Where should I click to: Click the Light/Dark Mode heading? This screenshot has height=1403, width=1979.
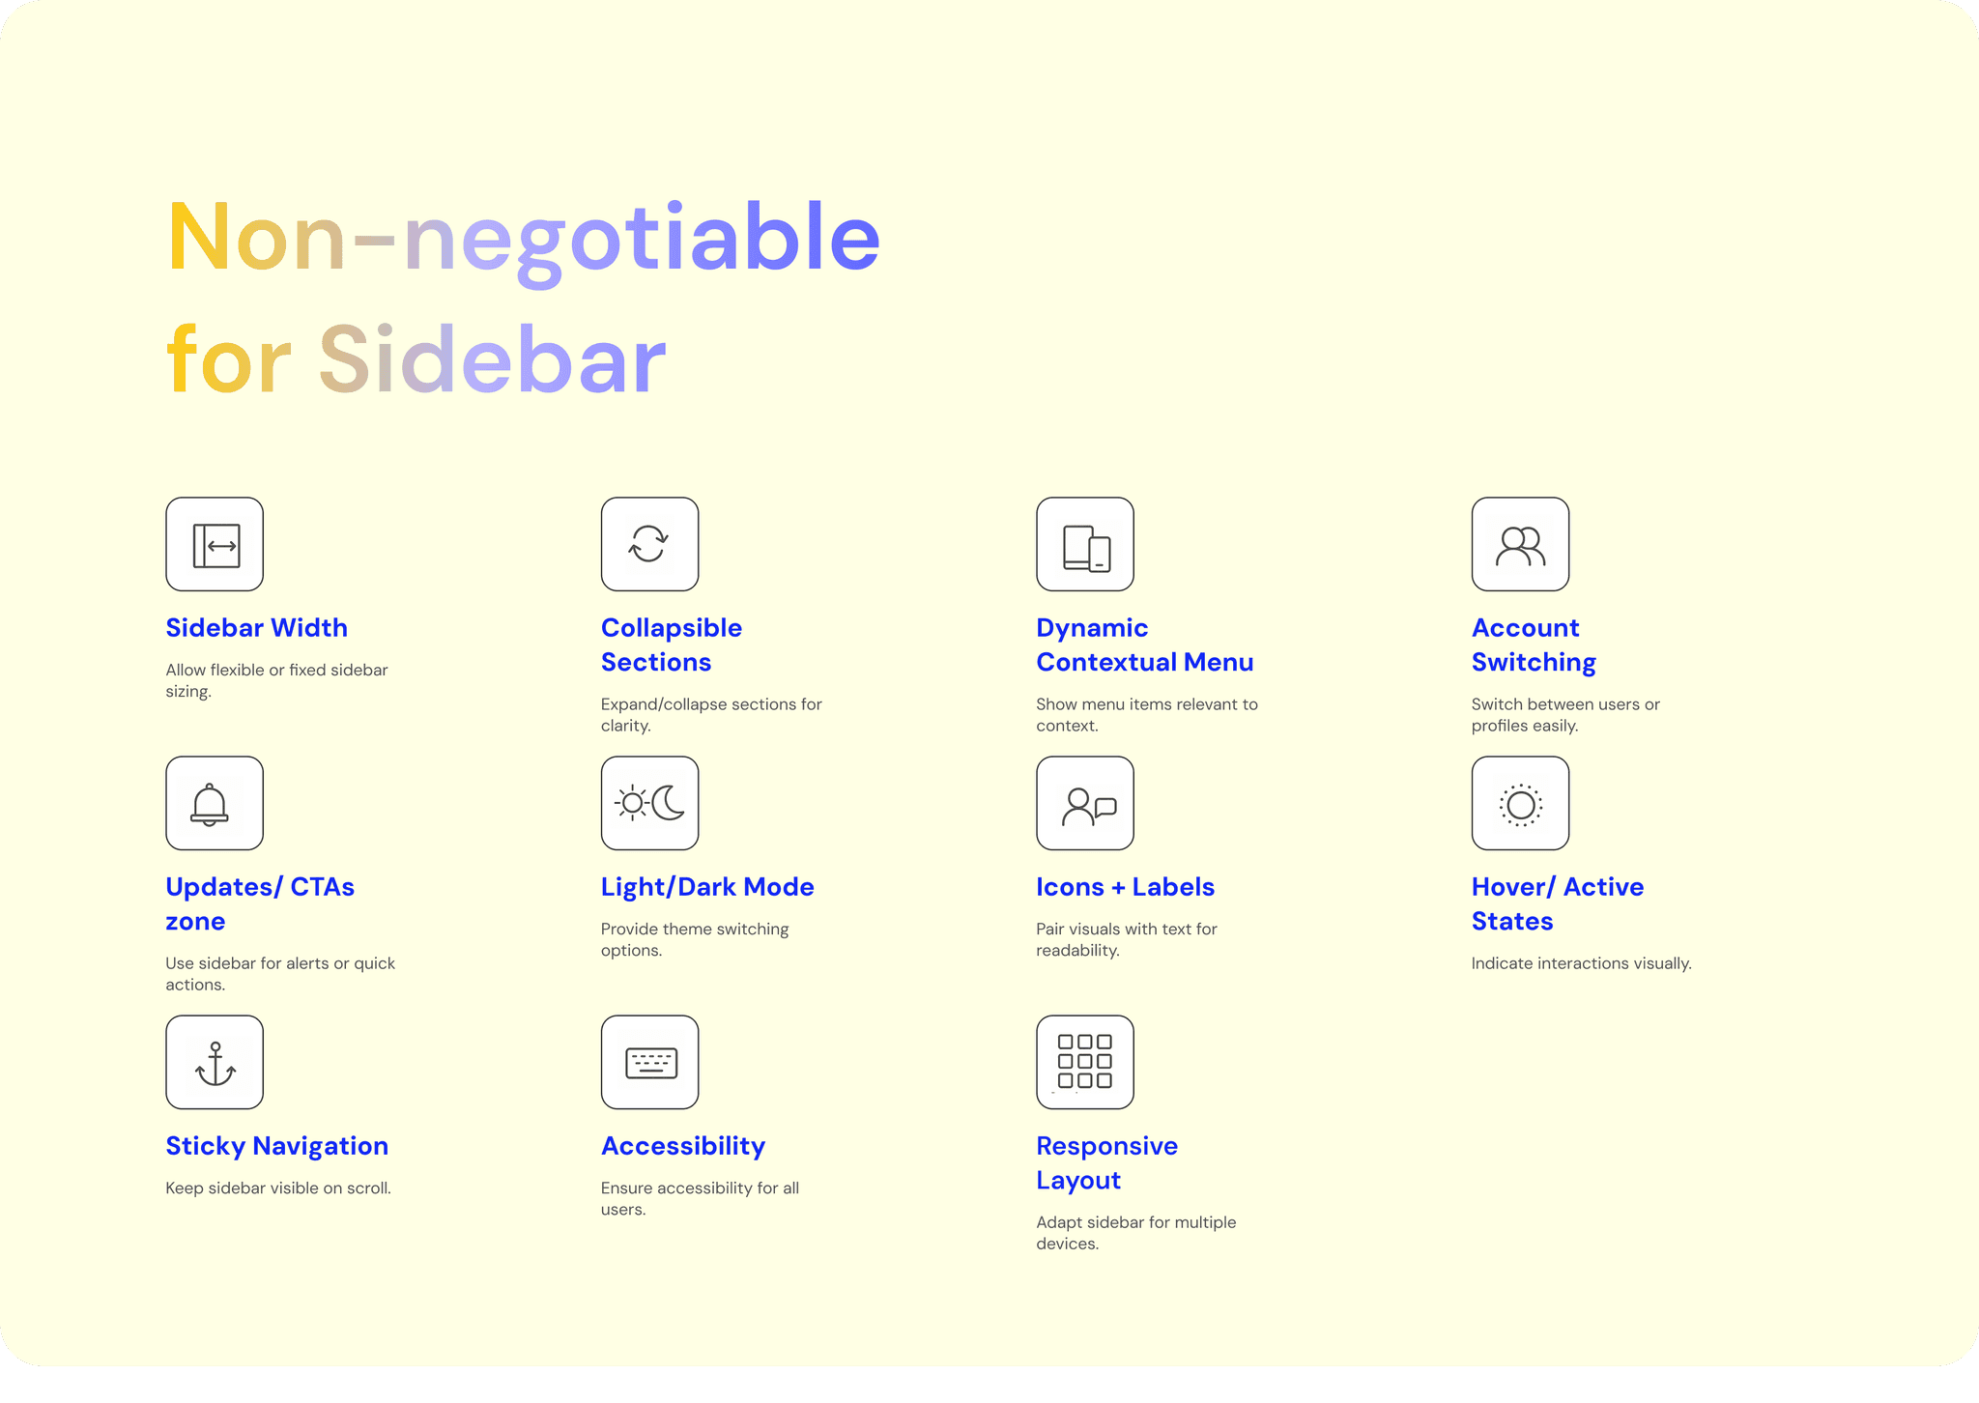(x=706, y=887)
